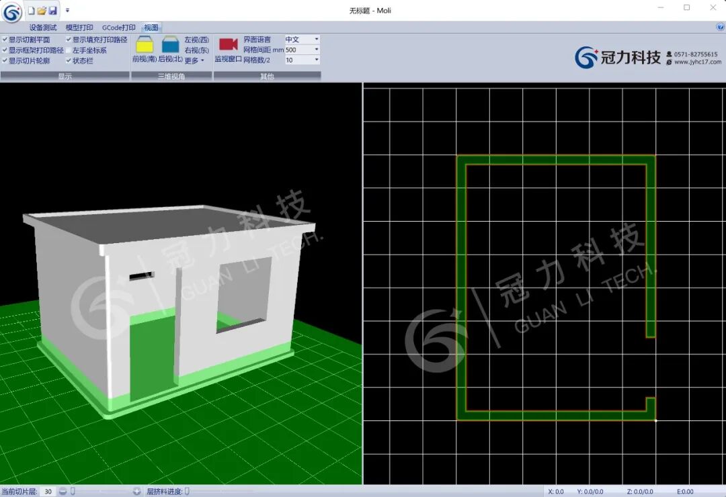Decrease slice layer with minus button
Viewport: 726px width, 497px height.
[63, 492]
